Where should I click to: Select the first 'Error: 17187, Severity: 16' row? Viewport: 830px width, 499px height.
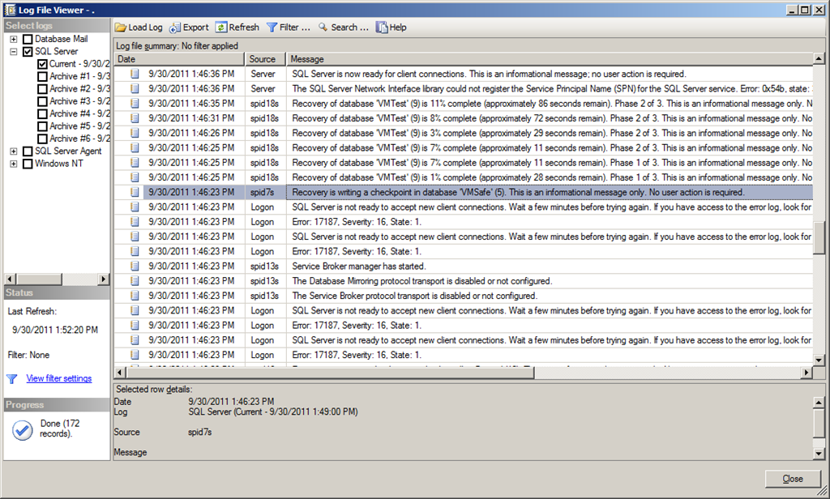coord(463,222)
